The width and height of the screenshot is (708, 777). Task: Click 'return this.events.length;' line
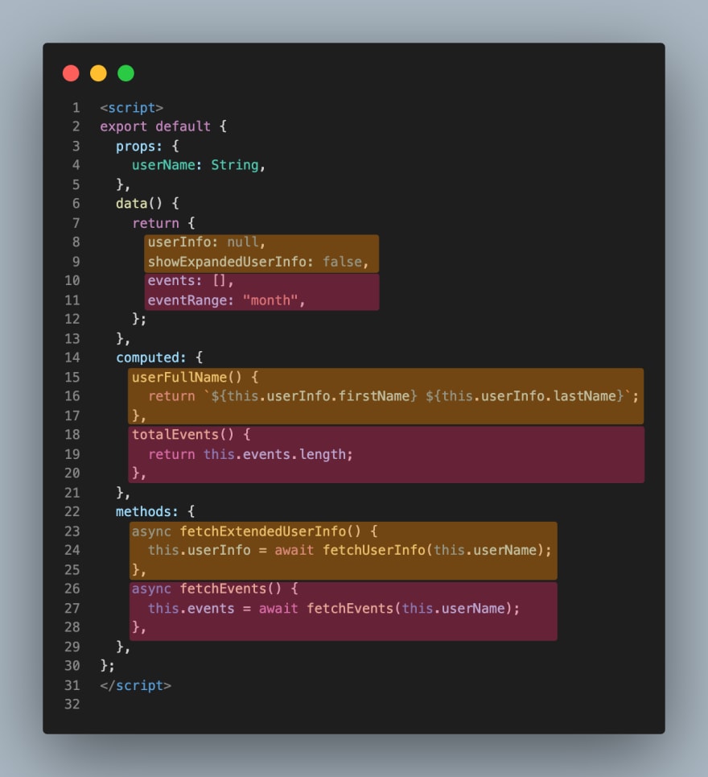point(250,454)
